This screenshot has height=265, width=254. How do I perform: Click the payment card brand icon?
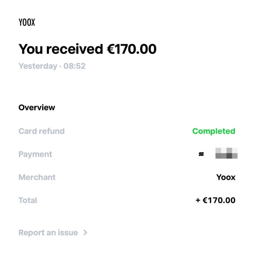click(201, 154)
